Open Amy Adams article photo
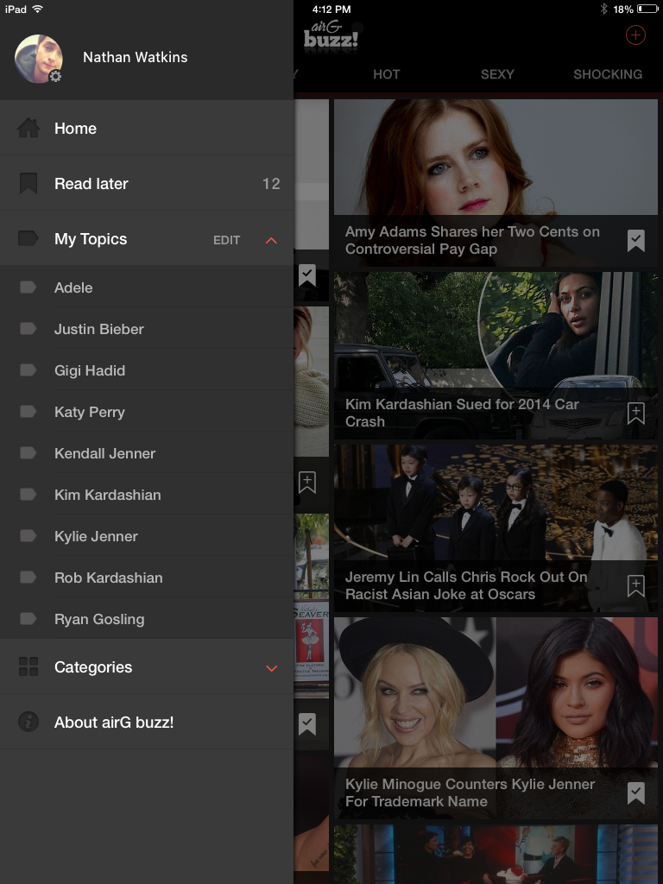The image size is (663, 884). (x=496, y=158)
